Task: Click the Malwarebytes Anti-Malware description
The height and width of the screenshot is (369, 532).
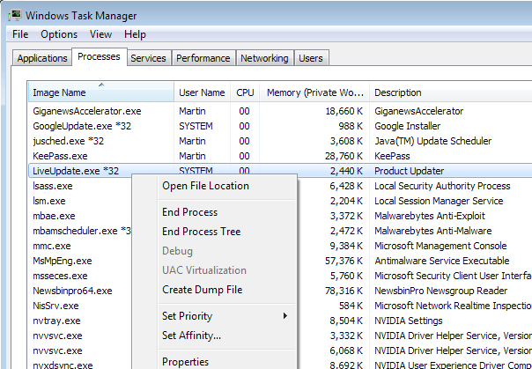Action: [433, 231]
